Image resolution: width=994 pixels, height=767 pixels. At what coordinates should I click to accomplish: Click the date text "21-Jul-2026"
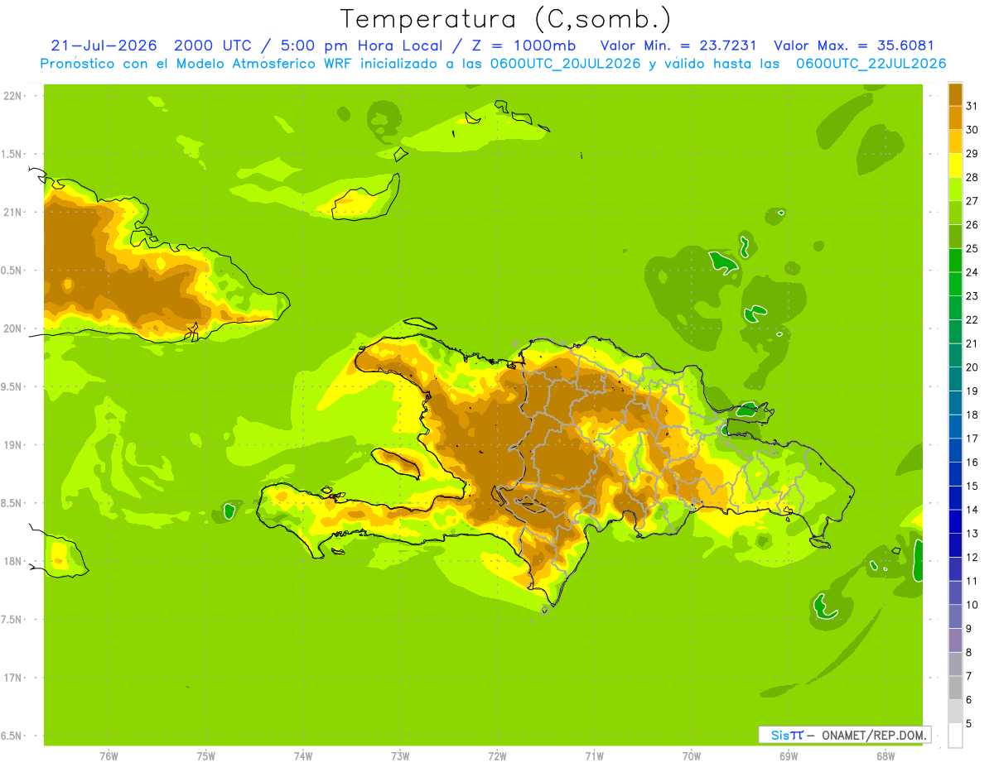[x=104, y=46]
